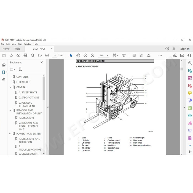Go to previous page arrow
This screenshot has height=193, width=193.
tap(40, 55)
